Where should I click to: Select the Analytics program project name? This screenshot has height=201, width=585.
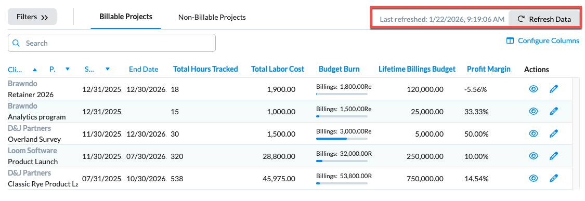pos(36,117)
